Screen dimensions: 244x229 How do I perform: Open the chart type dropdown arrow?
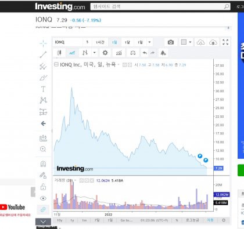[x=95, y=53]
